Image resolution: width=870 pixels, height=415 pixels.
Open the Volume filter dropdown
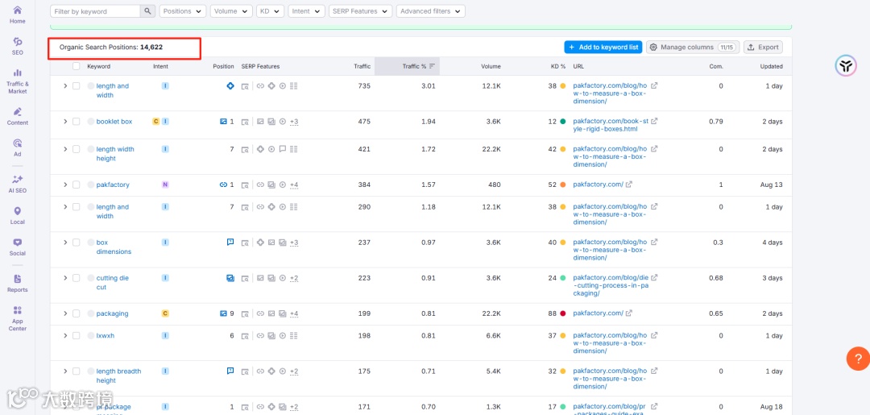pos(231,11)
